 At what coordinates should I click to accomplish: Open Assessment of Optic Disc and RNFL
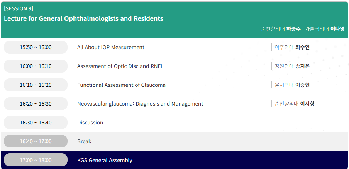[x=120, y=66]
